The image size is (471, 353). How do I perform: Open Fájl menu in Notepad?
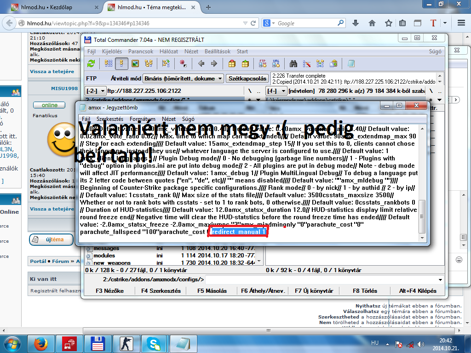coord(86,119)
